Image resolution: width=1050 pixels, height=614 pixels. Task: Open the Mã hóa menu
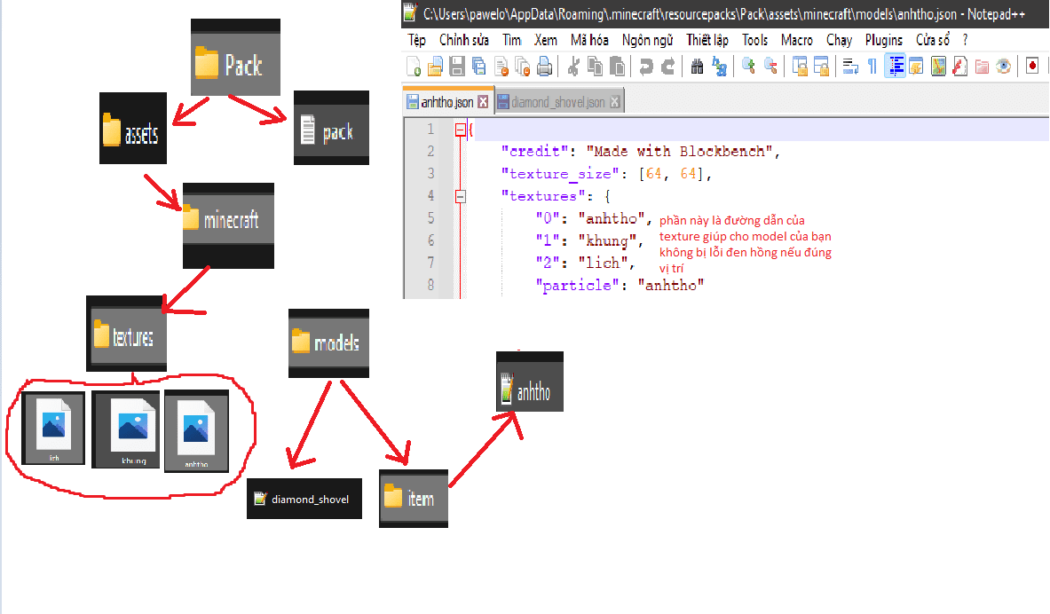tap(589, 40)
